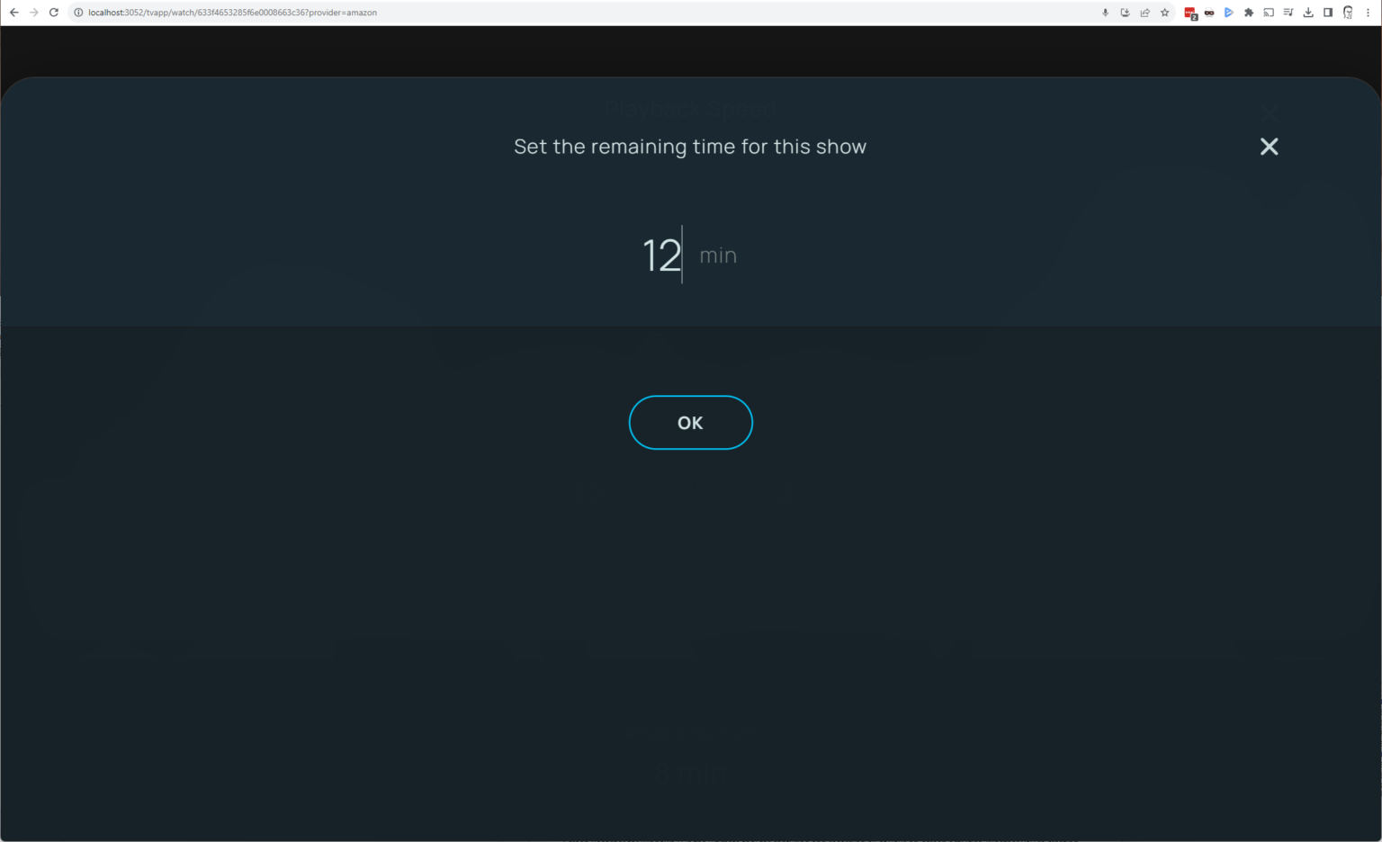1382x842 pixels.
Task: Go back to the previous page
Action: (13, 13)
